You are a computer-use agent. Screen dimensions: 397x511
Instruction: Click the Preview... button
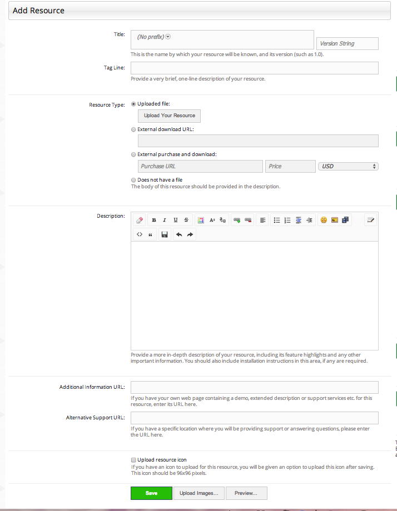[x=246, y=493]
